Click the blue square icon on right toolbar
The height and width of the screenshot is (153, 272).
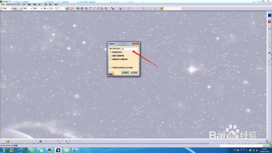click(269, 15)
